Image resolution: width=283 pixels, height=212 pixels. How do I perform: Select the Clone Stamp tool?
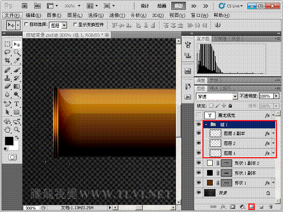(7, 78)
